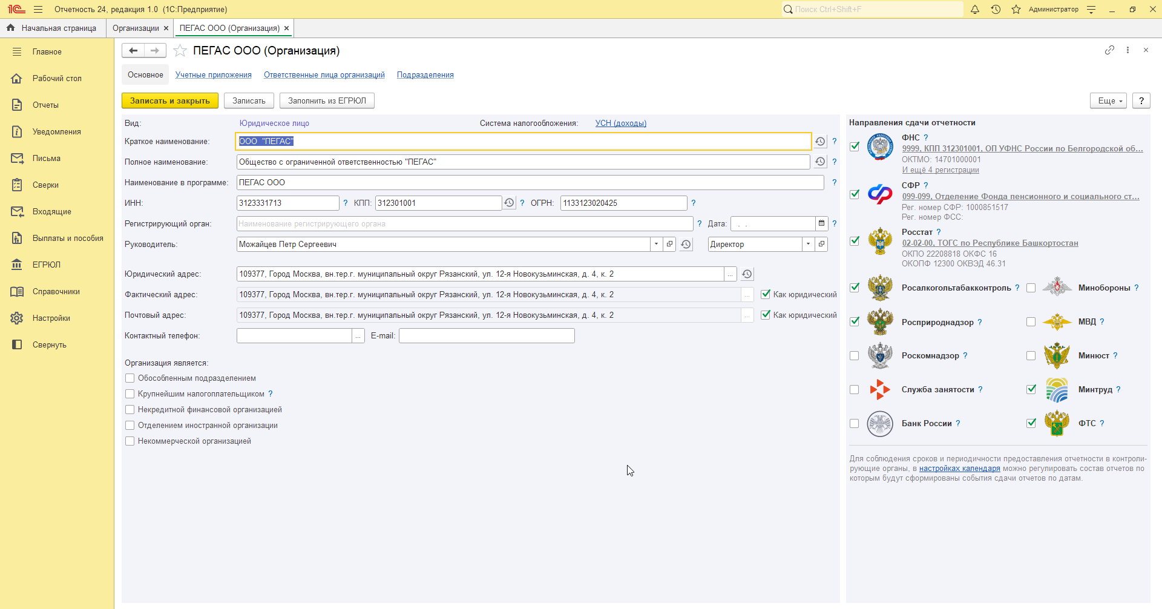Image resolution: width=1162 pixels, height=609 pixels.
Task: Show history of Юридический адрес
Action: [747, 274]
